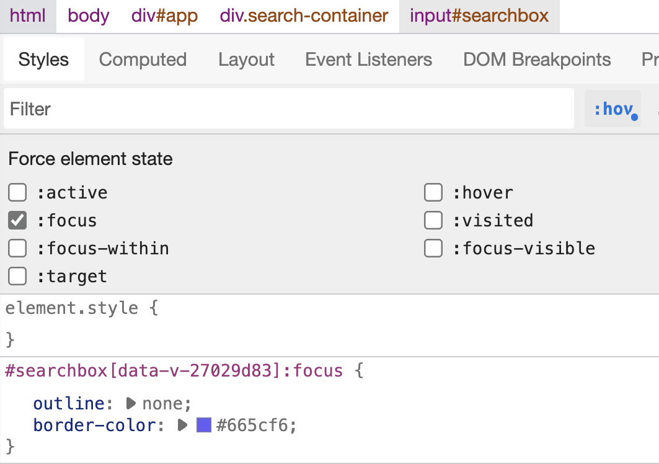This screenshot has height=464, width=659.
Task: Open the Layout tab
Action: coord(246,59)
